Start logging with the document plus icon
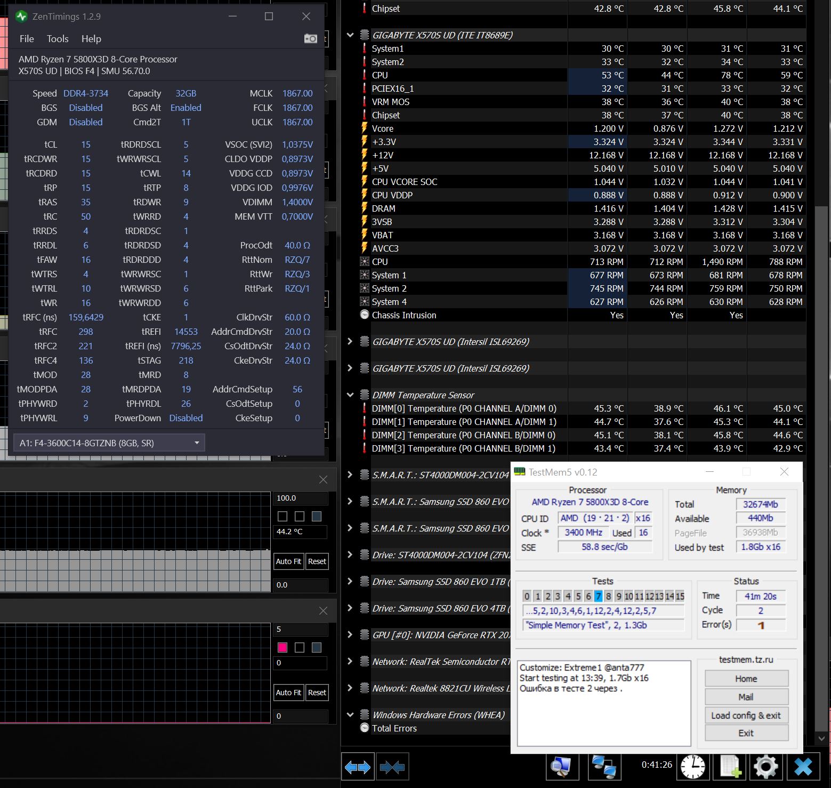831x788 pixels. click(x=730, y=767)
